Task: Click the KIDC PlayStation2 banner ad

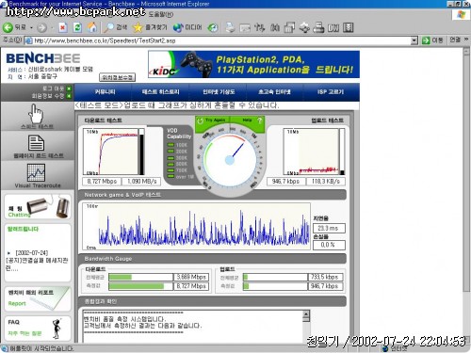Action: [253, 64]
